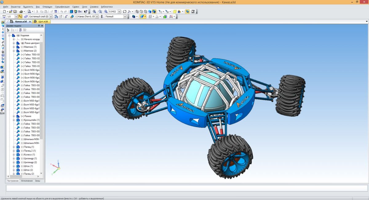Click the Save document icon
369x200 pixels.
15,11
